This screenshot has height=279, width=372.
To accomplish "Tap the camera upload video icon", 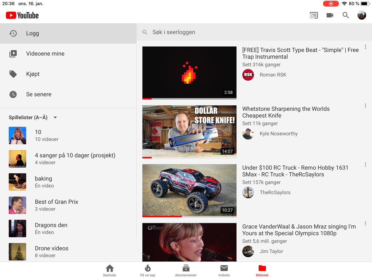I will [330, 15].
